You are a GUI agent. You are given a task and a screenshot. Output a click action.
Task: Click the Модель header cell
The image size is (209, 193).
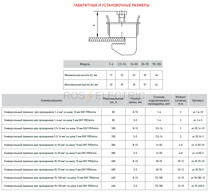tap(85, 64)
